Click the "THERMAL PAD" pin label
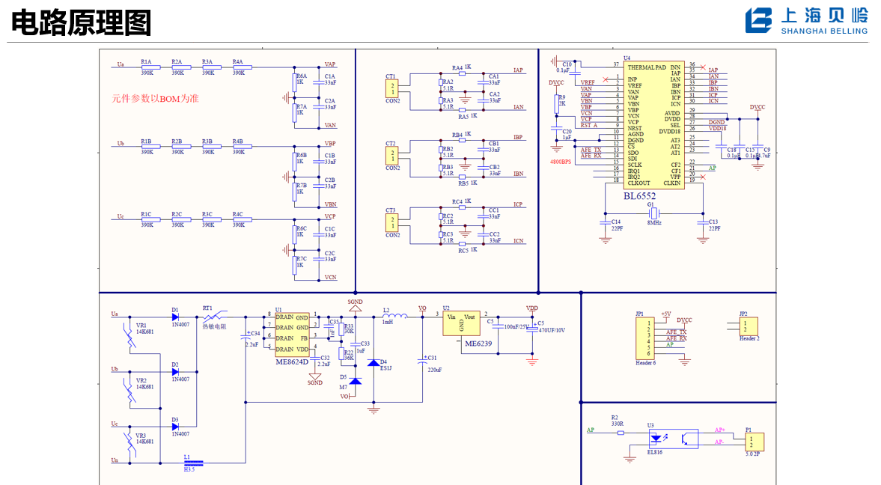This screenshot has height=485, width=881. click(x=647, y=67)
